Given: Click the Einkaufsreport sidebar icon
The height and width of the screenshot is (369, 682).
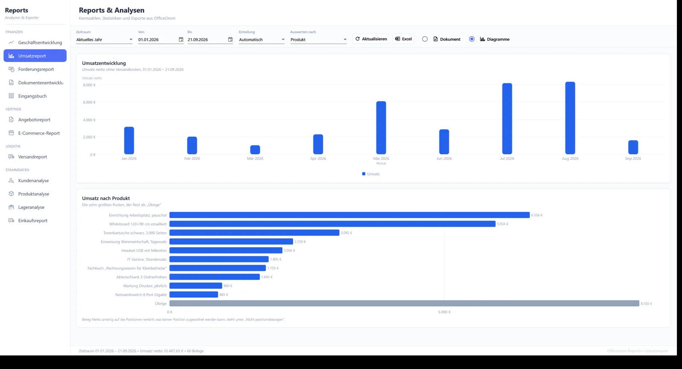Looking at the screenshot, I should (12, 221).
